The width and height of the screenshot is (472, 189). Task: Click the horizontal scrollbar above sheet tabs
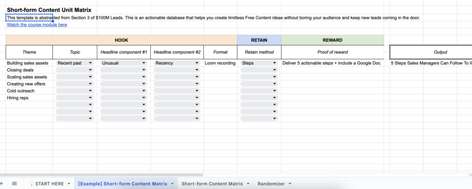[103, 175]
